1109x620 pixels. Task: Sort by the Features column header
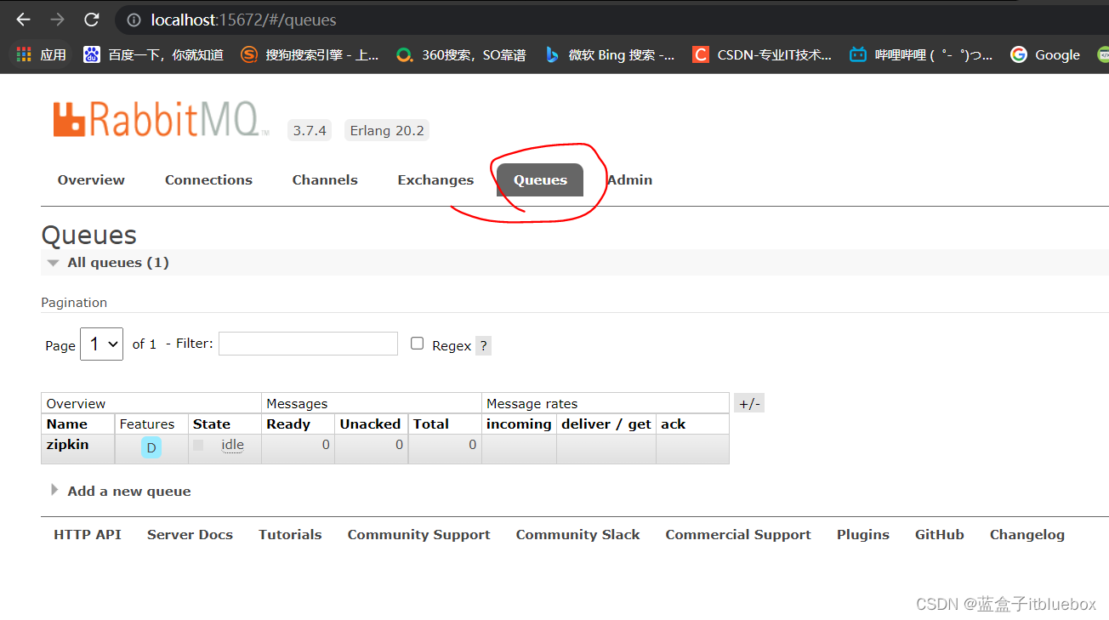click(147, 424)
